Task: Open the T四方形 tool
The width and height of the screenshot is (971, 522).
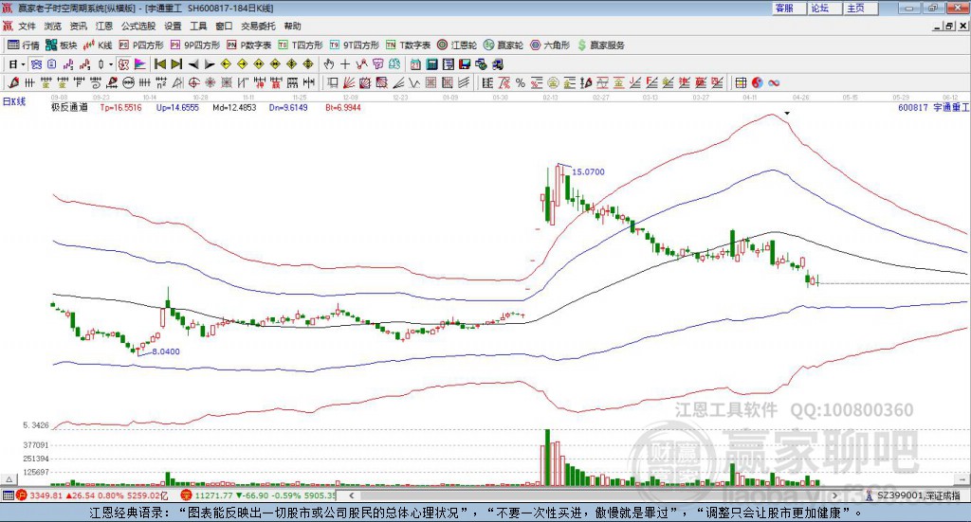Action: (x=301, y=45)
